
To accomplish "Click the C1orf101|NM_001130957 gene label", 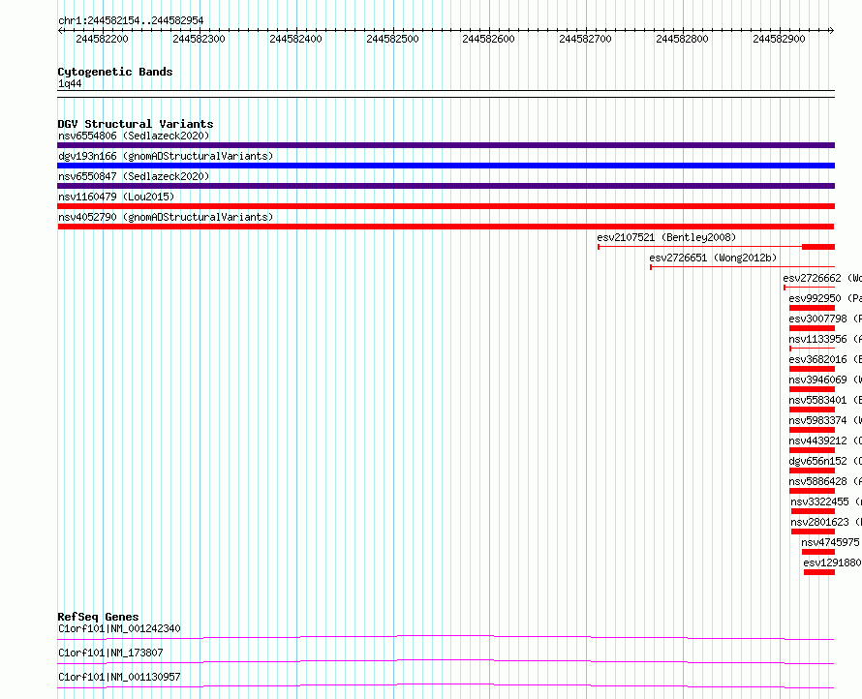I will coord(119,677).
